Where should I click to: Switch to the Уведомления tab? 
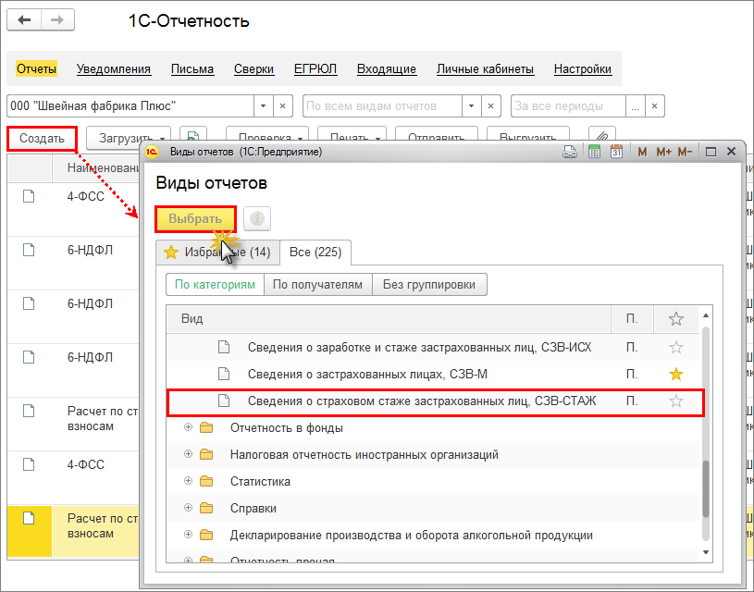pos(114,69)
